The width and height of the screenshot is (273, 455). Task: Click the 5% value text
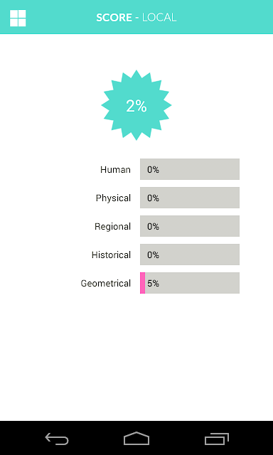[153, 283]
